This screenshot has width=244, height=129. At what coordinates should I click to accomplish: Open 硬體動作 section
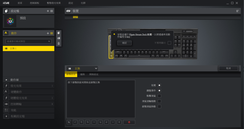[28, 92]
